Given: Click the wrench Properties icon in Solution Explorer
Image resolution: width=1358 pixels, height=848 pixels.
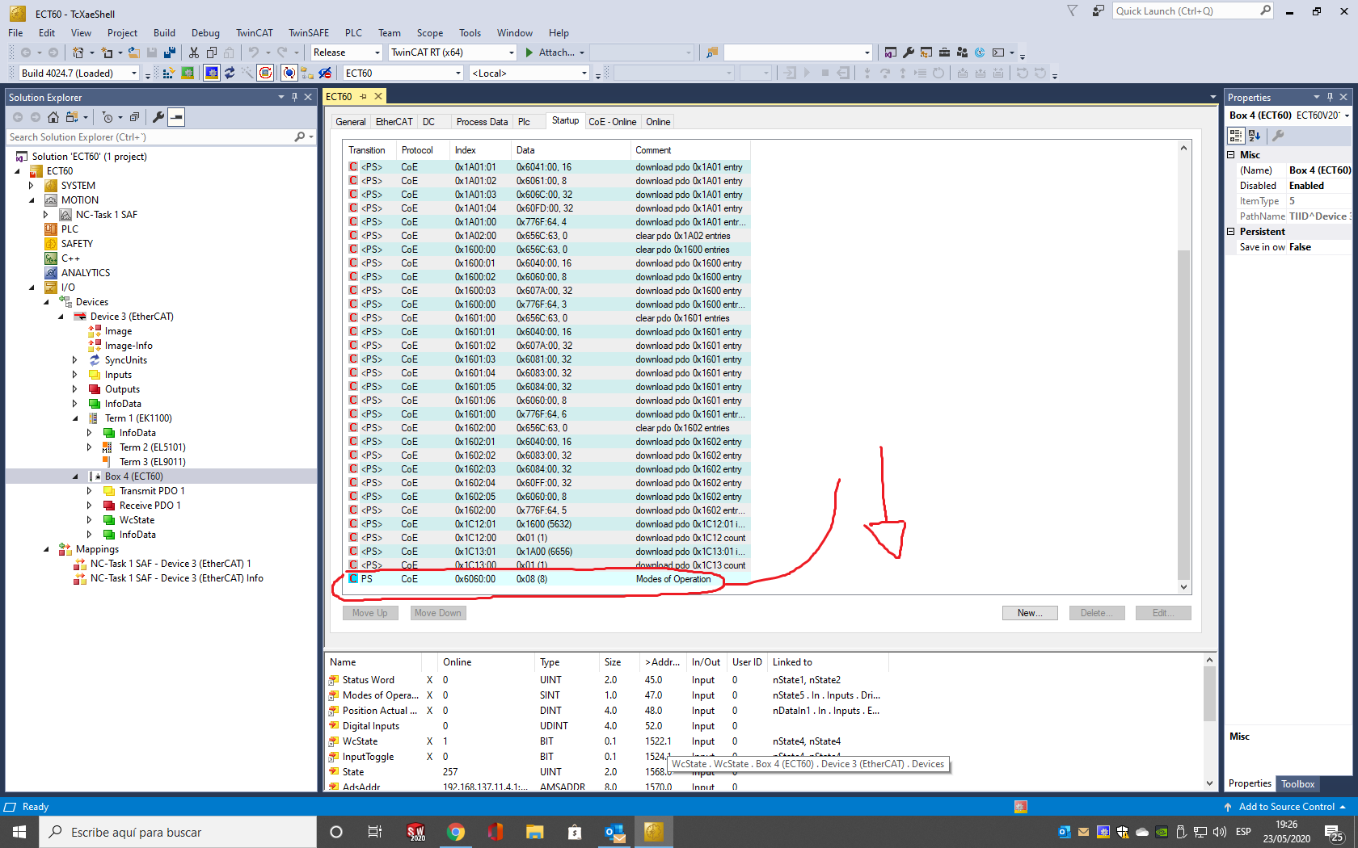Looking at the screenshot, I should click(158, 117).
